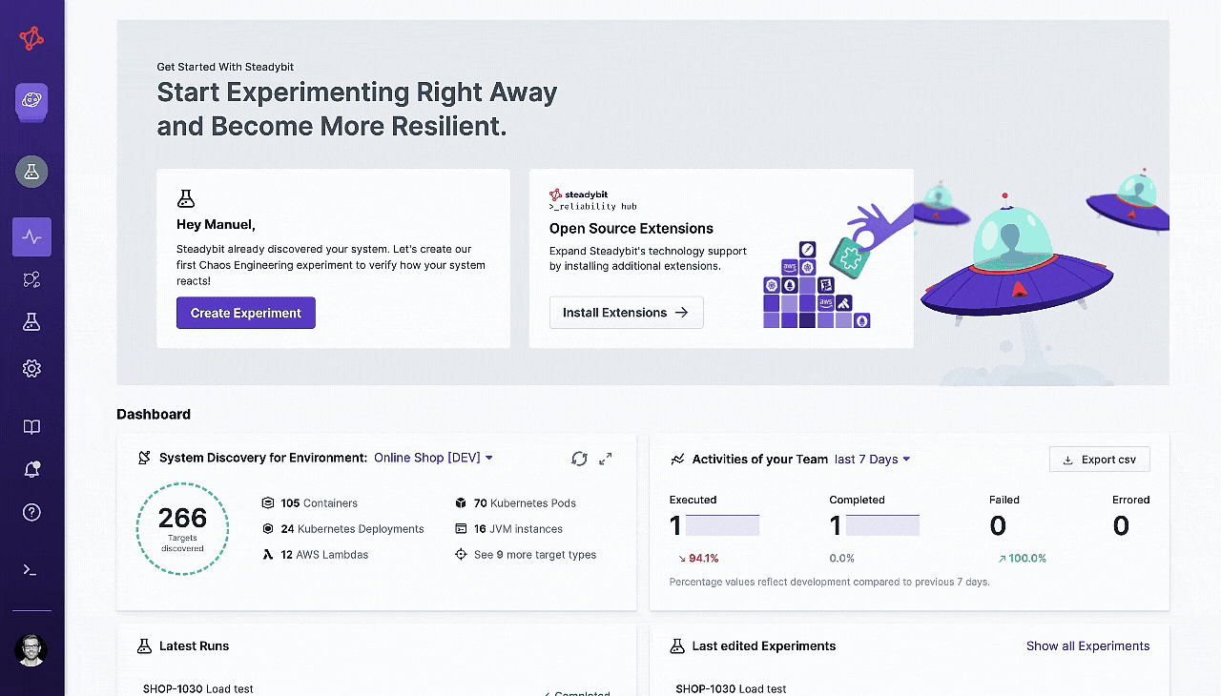
Task: Open the help question mark icon
Action: [x=31, y=512]
